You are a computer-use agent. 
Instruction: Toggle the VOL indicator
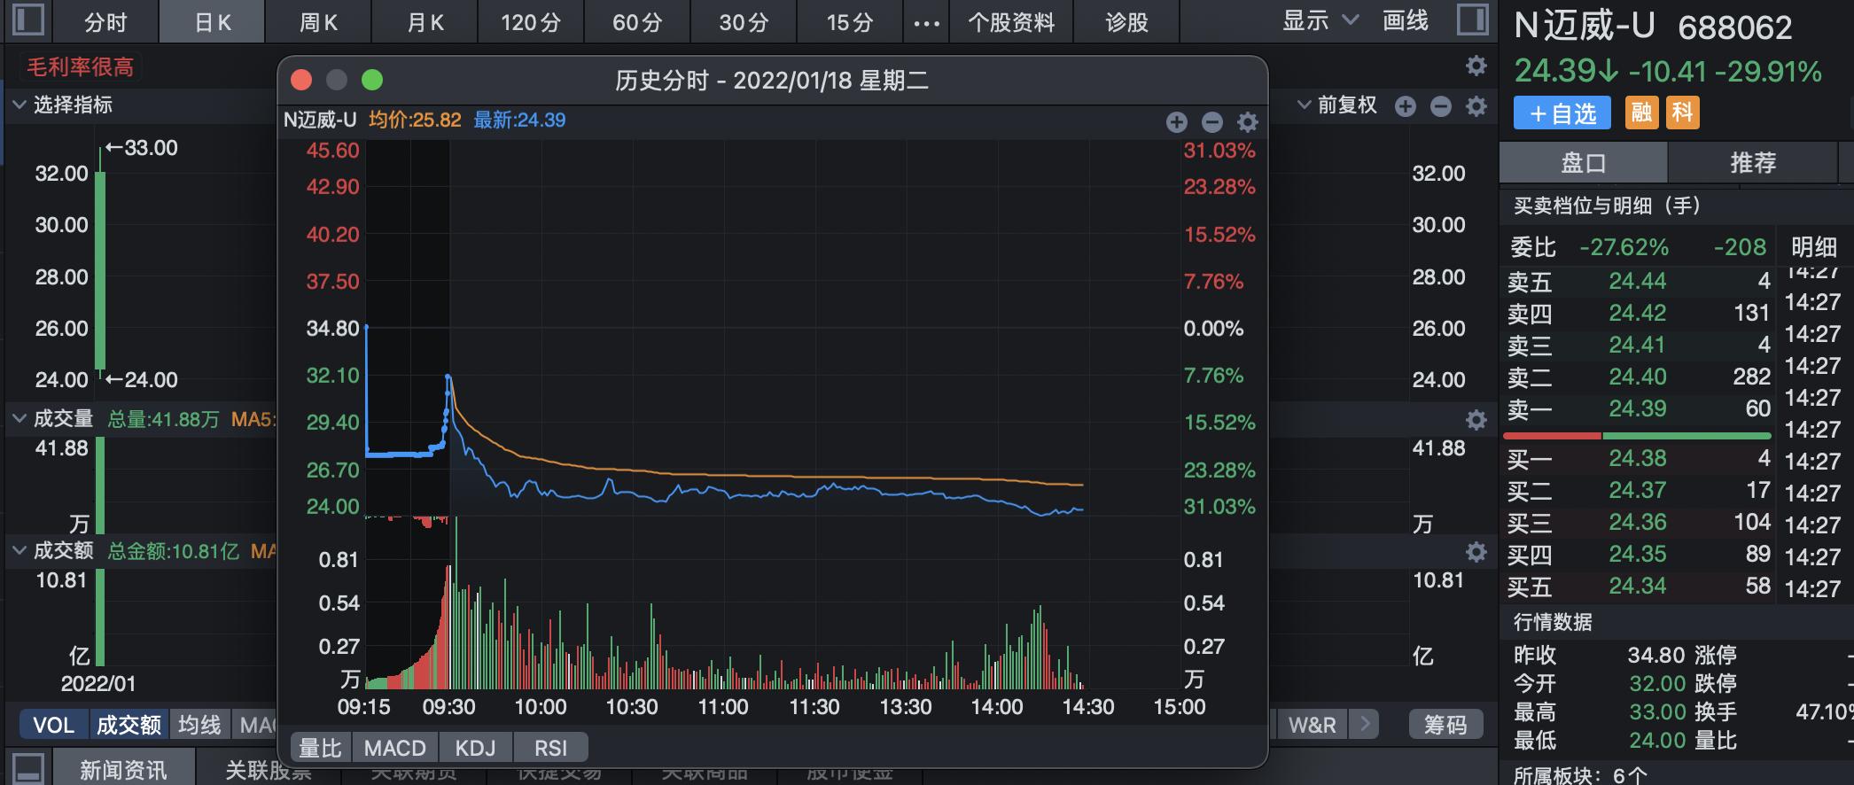[x=53, y=725]
